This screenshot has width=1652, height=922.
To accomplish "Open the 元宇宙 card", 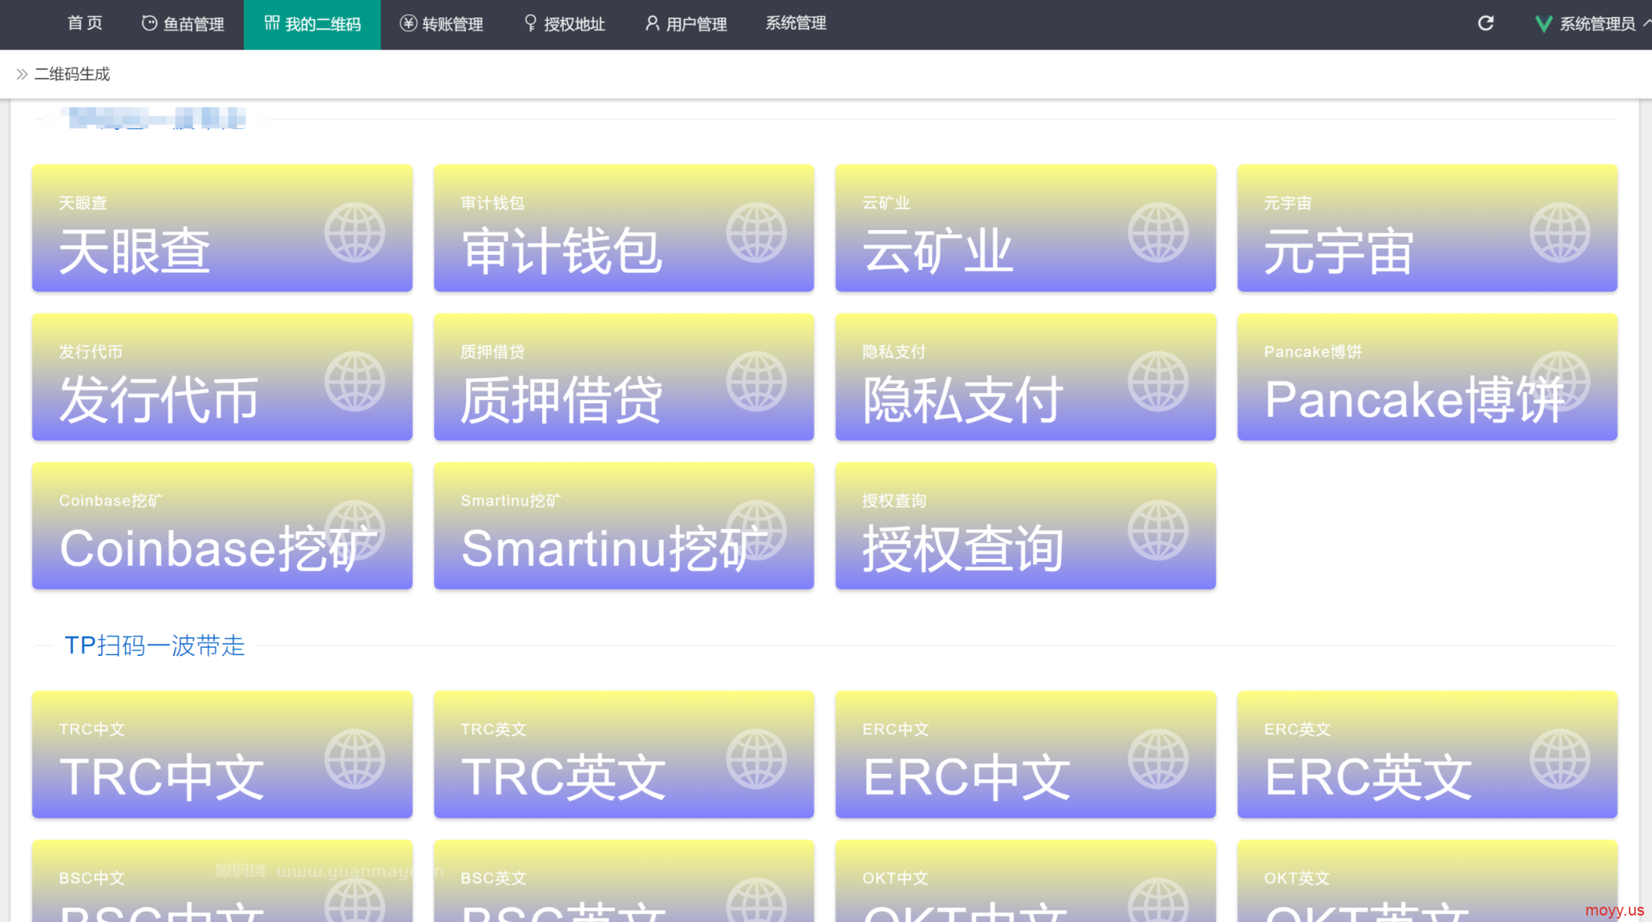I will (x=1427, y=228).
